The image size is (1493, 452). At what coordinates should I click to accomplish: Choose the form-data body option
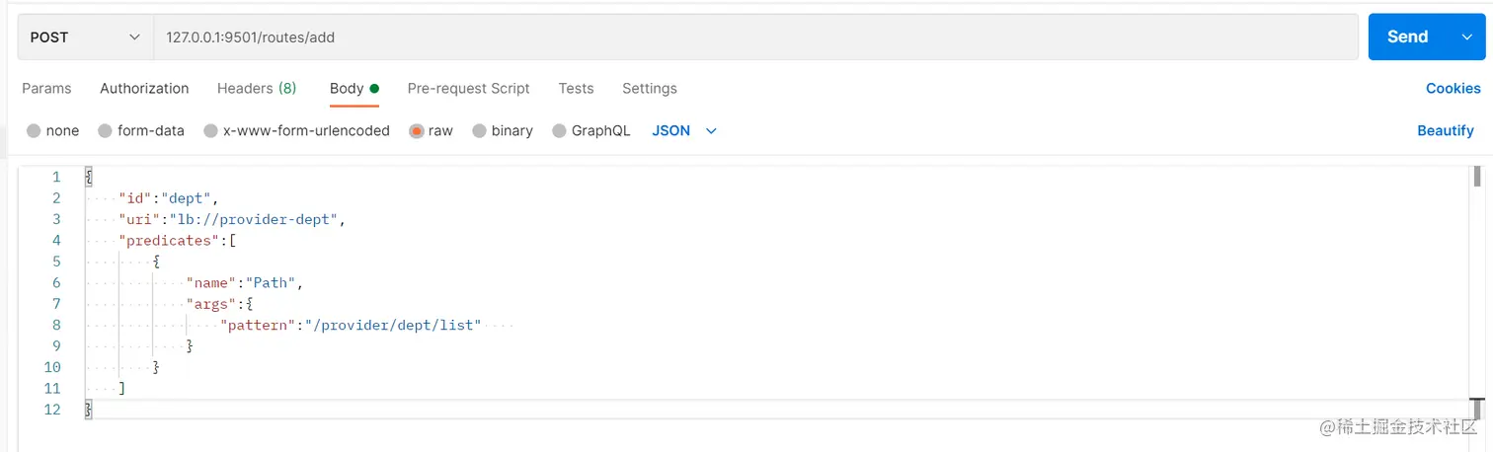[105, 131]
